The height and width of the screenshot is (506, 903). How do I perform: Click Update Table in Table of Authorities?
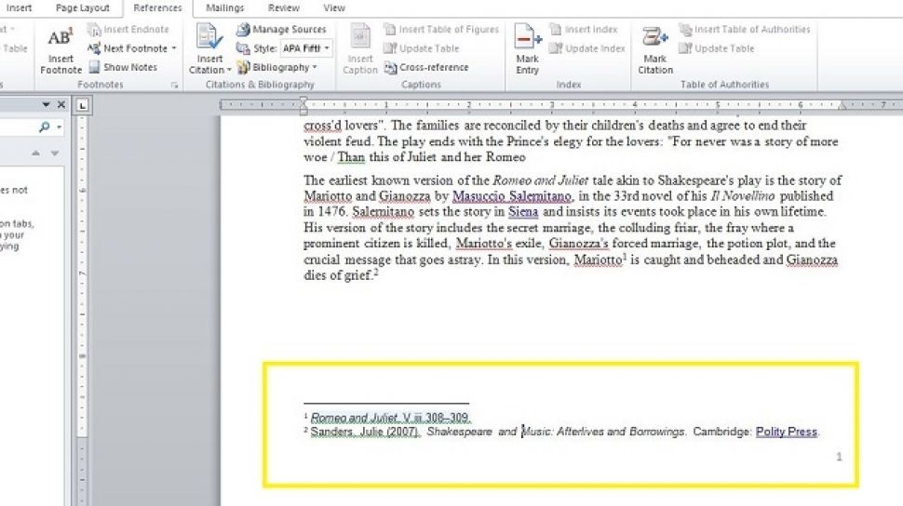(x=717, y=48)
